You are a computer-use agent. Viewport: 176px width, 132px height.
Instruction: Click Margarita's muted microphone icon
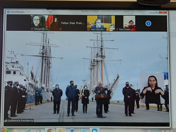click(x=32, y=29)
